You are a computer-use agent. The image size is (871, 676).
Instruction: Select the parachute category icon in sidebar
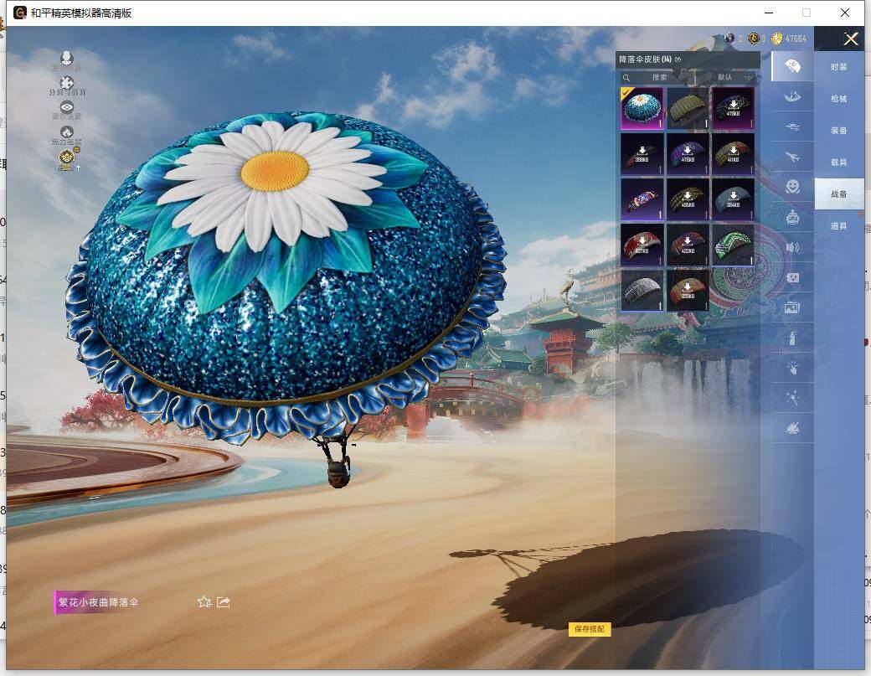(792, 65)
